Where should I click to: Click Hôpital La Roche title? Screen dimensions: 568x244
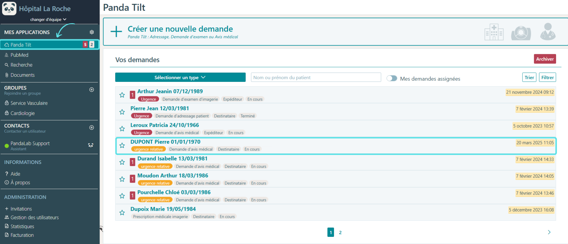tap(45, 9)
